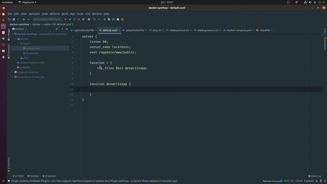Click the Run play icon
Viewport: 327px width, 184px height.
(x=65, y=19)
